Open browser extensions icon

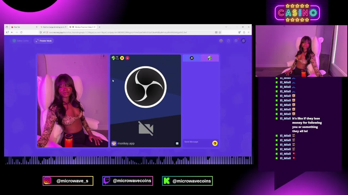click(244, 32)
